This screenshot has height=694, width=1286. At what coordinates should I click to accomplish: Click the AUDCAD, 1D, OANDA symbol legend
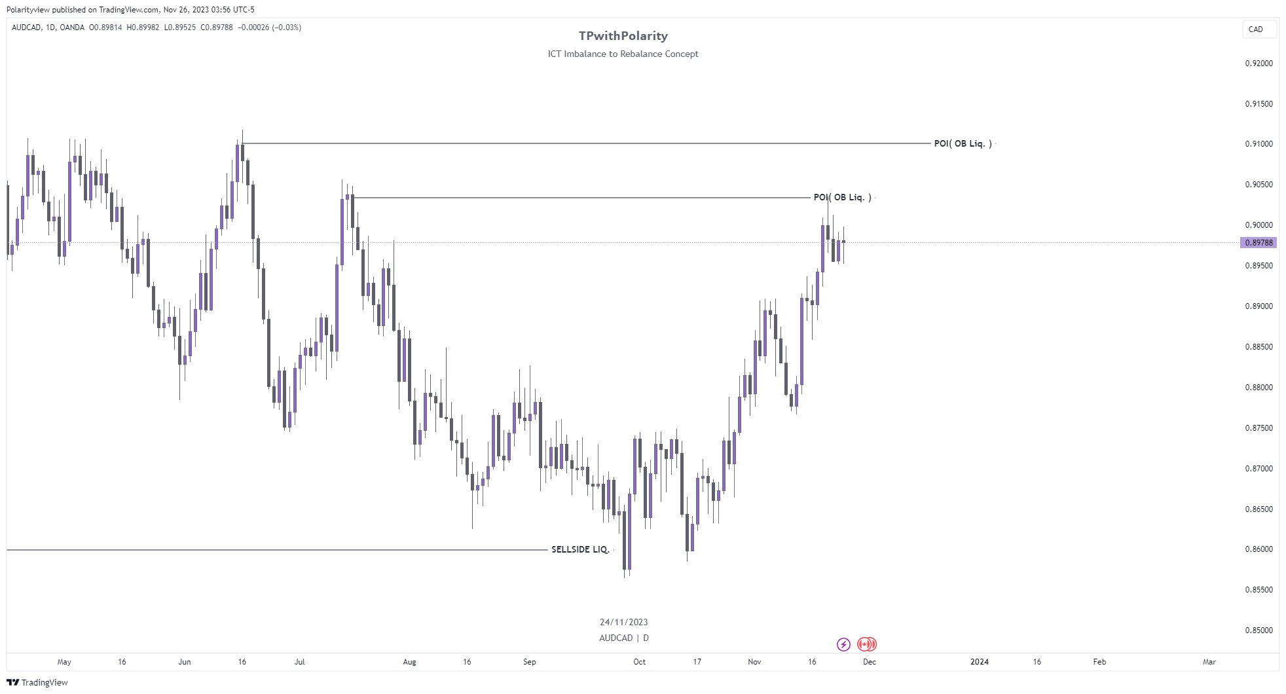48,27
